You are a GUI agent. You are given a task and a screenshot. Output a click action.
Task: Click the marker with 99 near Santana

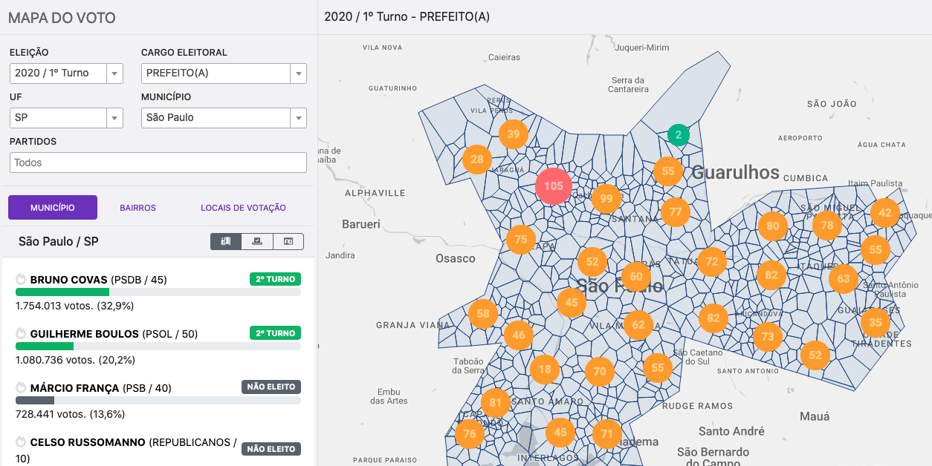[x=606, y=198]
